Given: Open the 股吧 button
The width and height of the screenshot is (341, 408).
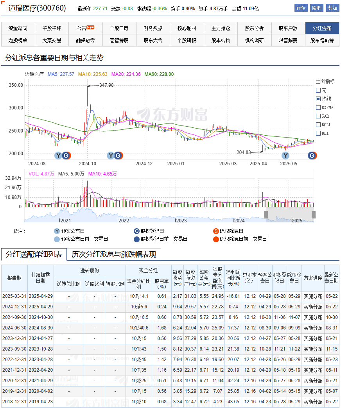Looking at the screenshot, I should coord(316,8).
